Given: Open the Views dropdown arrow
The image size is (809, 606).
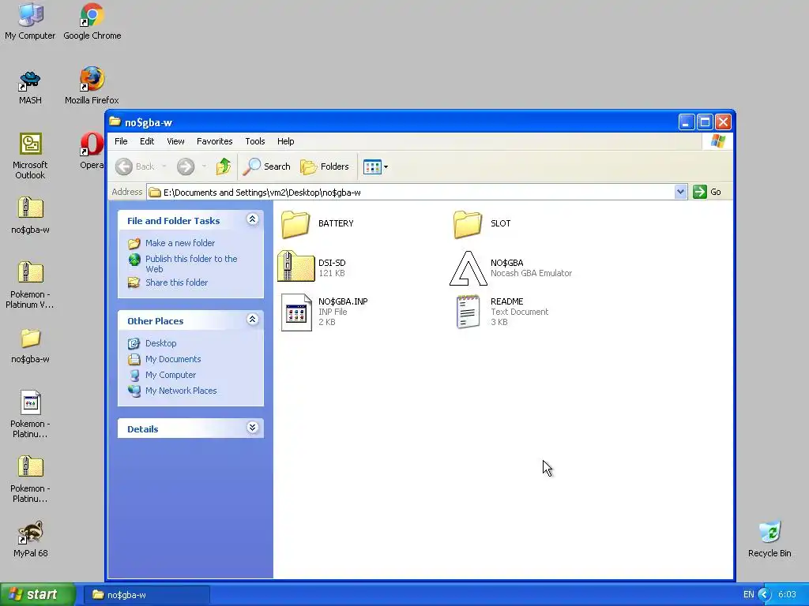Looking at the screenshot, I should tap(386, 167).
